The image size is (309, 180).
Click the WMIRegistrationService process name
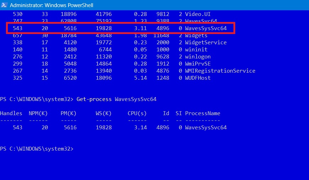pyautogui.click(x=220, y=71)
